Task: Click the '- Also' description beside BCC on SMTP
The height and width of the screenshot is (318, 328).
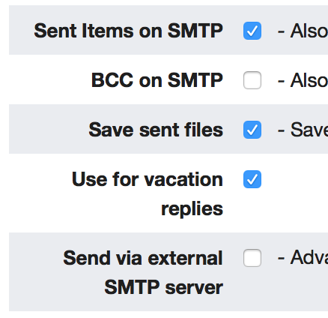Action: click(x=303, y=80)
